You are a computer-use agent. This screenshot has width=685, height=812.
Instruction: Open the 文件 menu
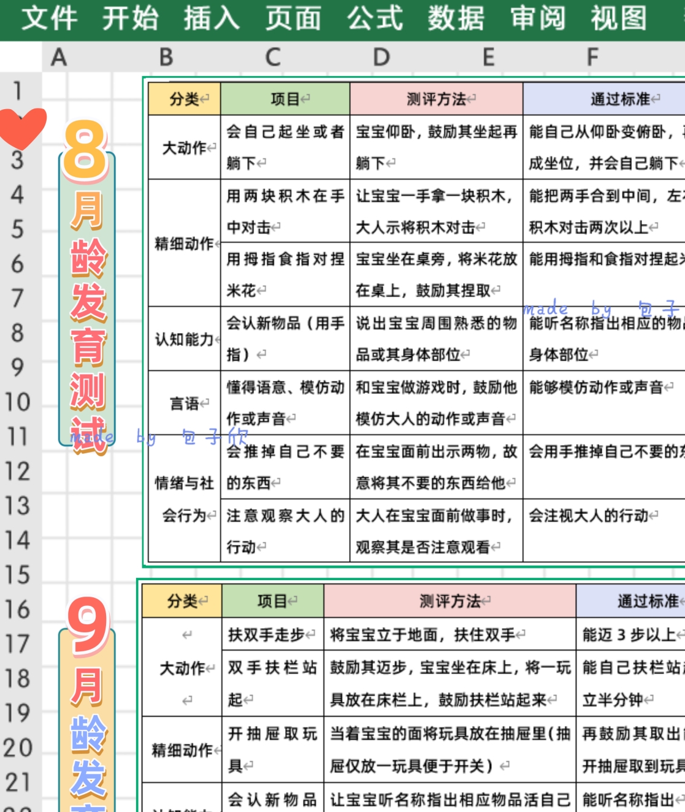tap(50, 18)
